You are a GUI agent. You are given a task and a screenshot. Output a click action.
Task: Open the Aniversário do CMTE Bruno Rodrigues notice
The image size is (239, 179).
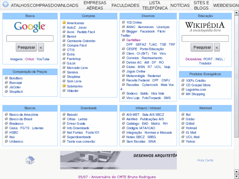coord(117,177)
